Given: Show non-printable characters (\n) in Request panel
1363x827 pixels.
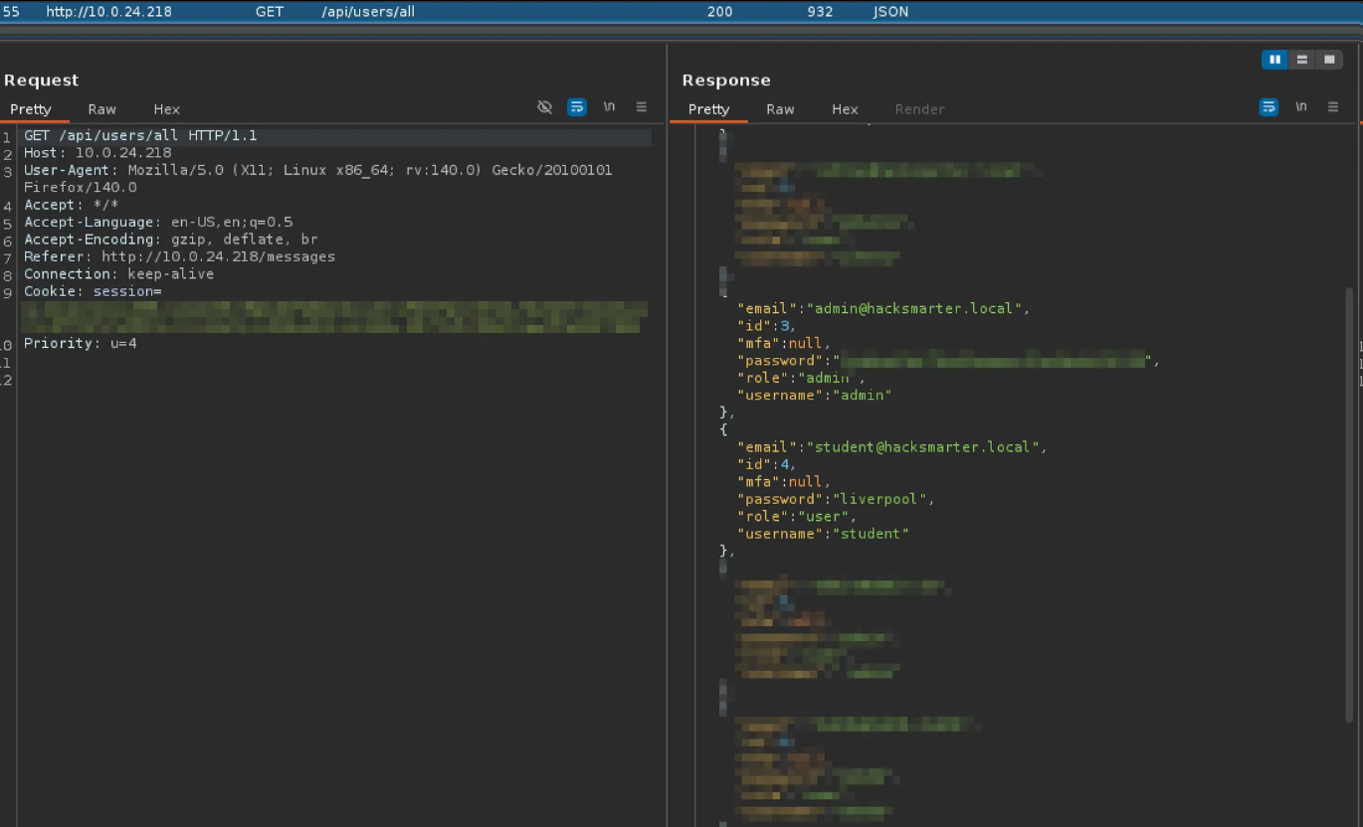Looking at the screenshot, I should coord(609,107).
